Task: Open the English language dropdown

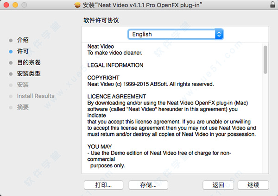Action: 176,34
